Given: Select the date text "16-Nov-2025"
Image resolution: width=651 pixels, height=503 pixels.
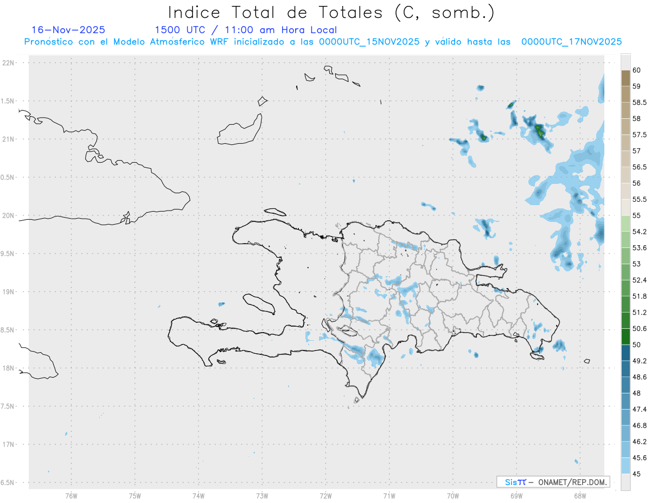Looking at the screenshot, I should pyautogui.click(x=69, y=30).
